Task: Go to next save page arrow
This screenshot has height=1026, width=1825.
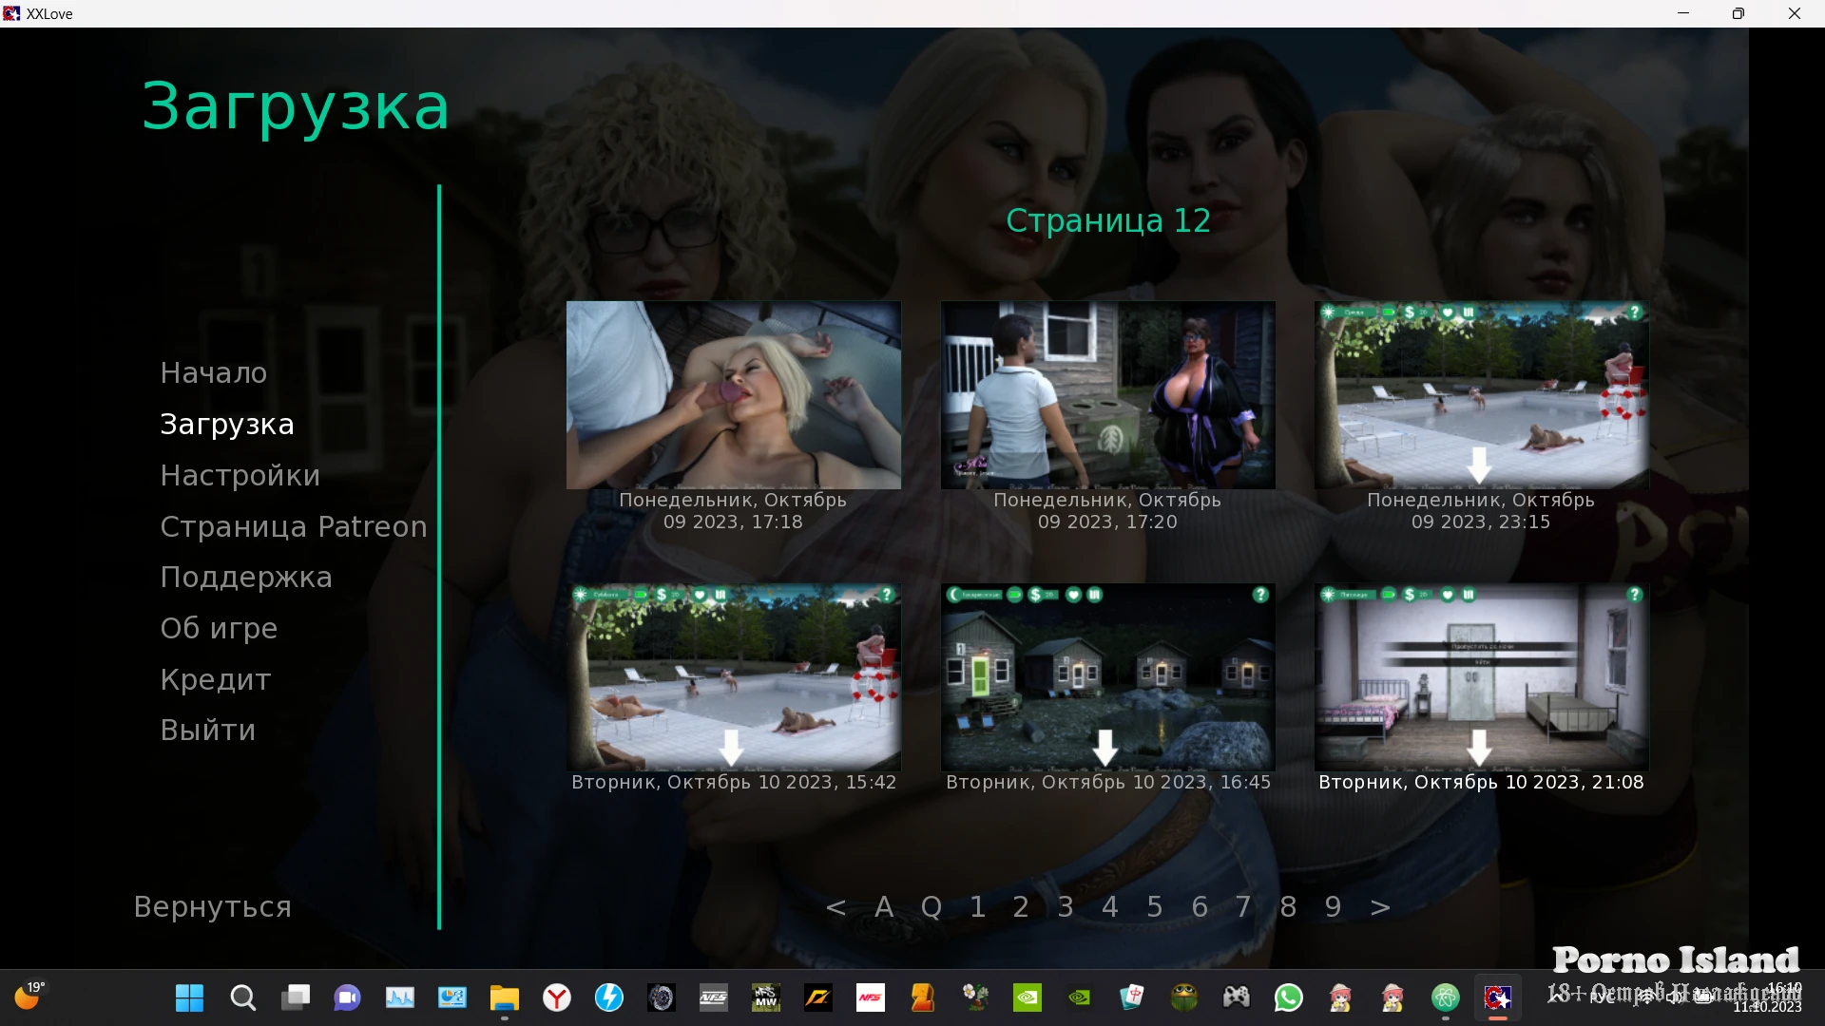Action: pos(1380,907)
